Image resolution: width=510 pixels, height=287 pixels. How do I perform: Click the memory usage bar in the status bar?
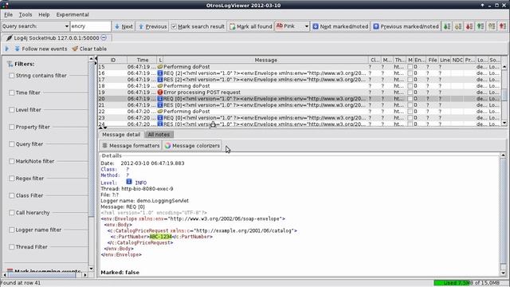471,283
